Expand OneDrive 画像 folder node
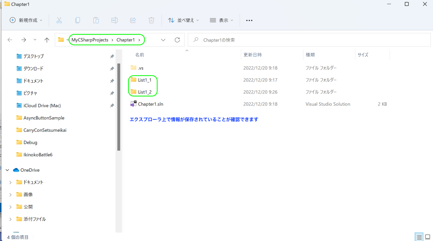The width and height of the screenshot is (433, 241). click(10, 195)
